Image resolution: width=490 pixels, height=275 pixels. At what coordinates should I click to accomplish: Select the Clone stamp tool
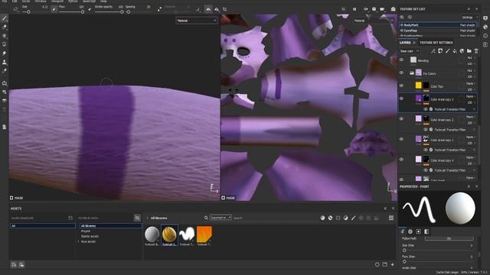(5, 62)
